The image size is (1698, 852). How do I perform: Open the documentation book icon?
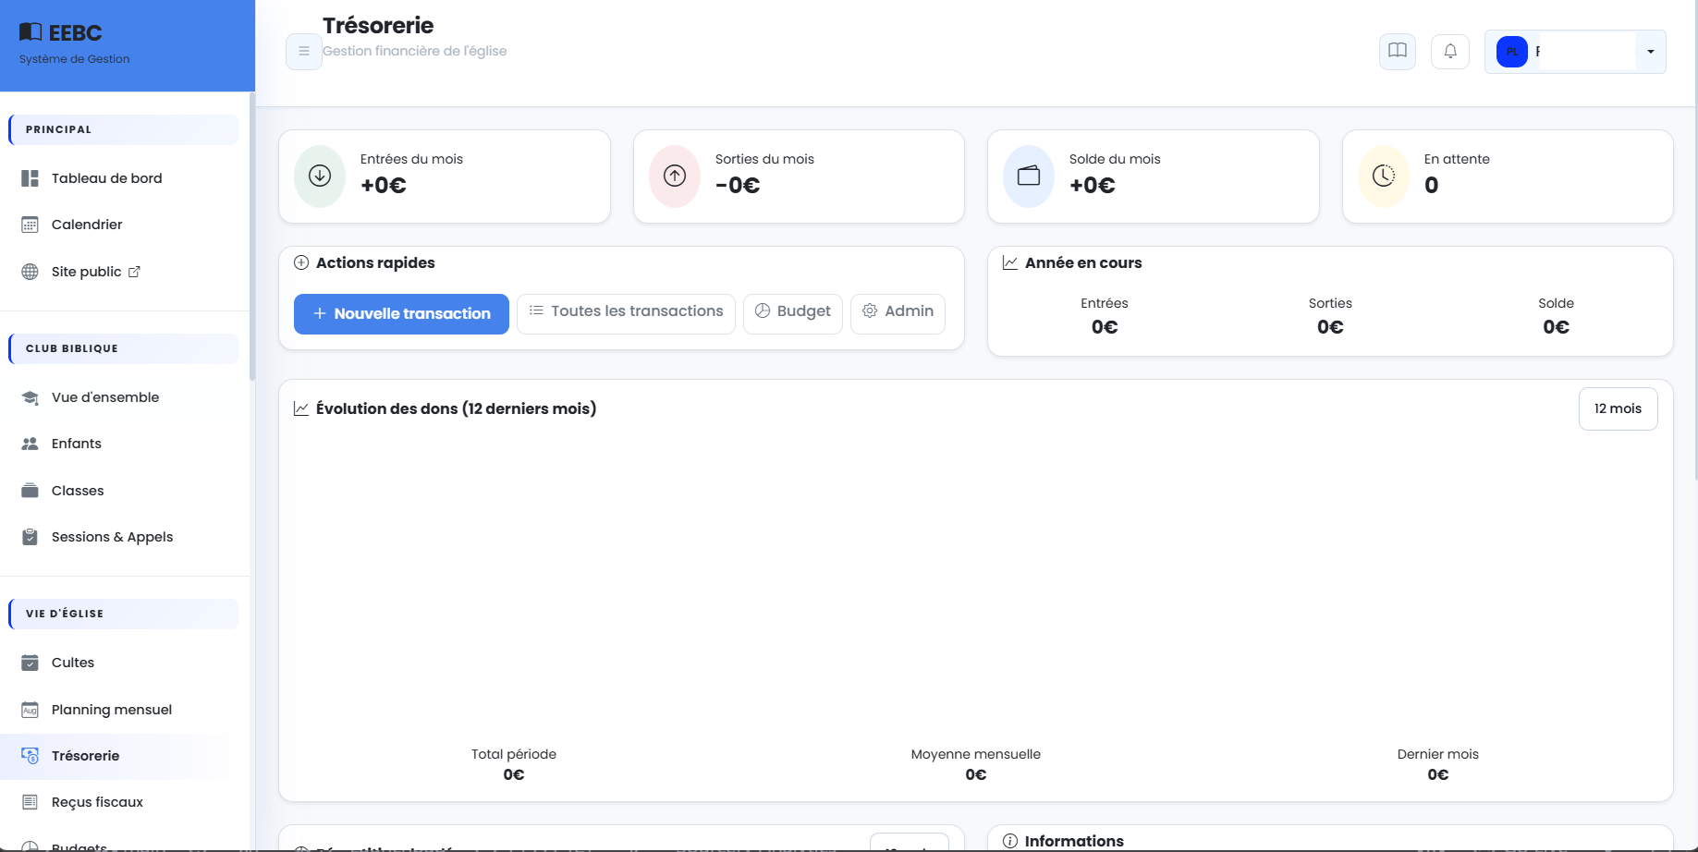click(x=1397, y=52)
